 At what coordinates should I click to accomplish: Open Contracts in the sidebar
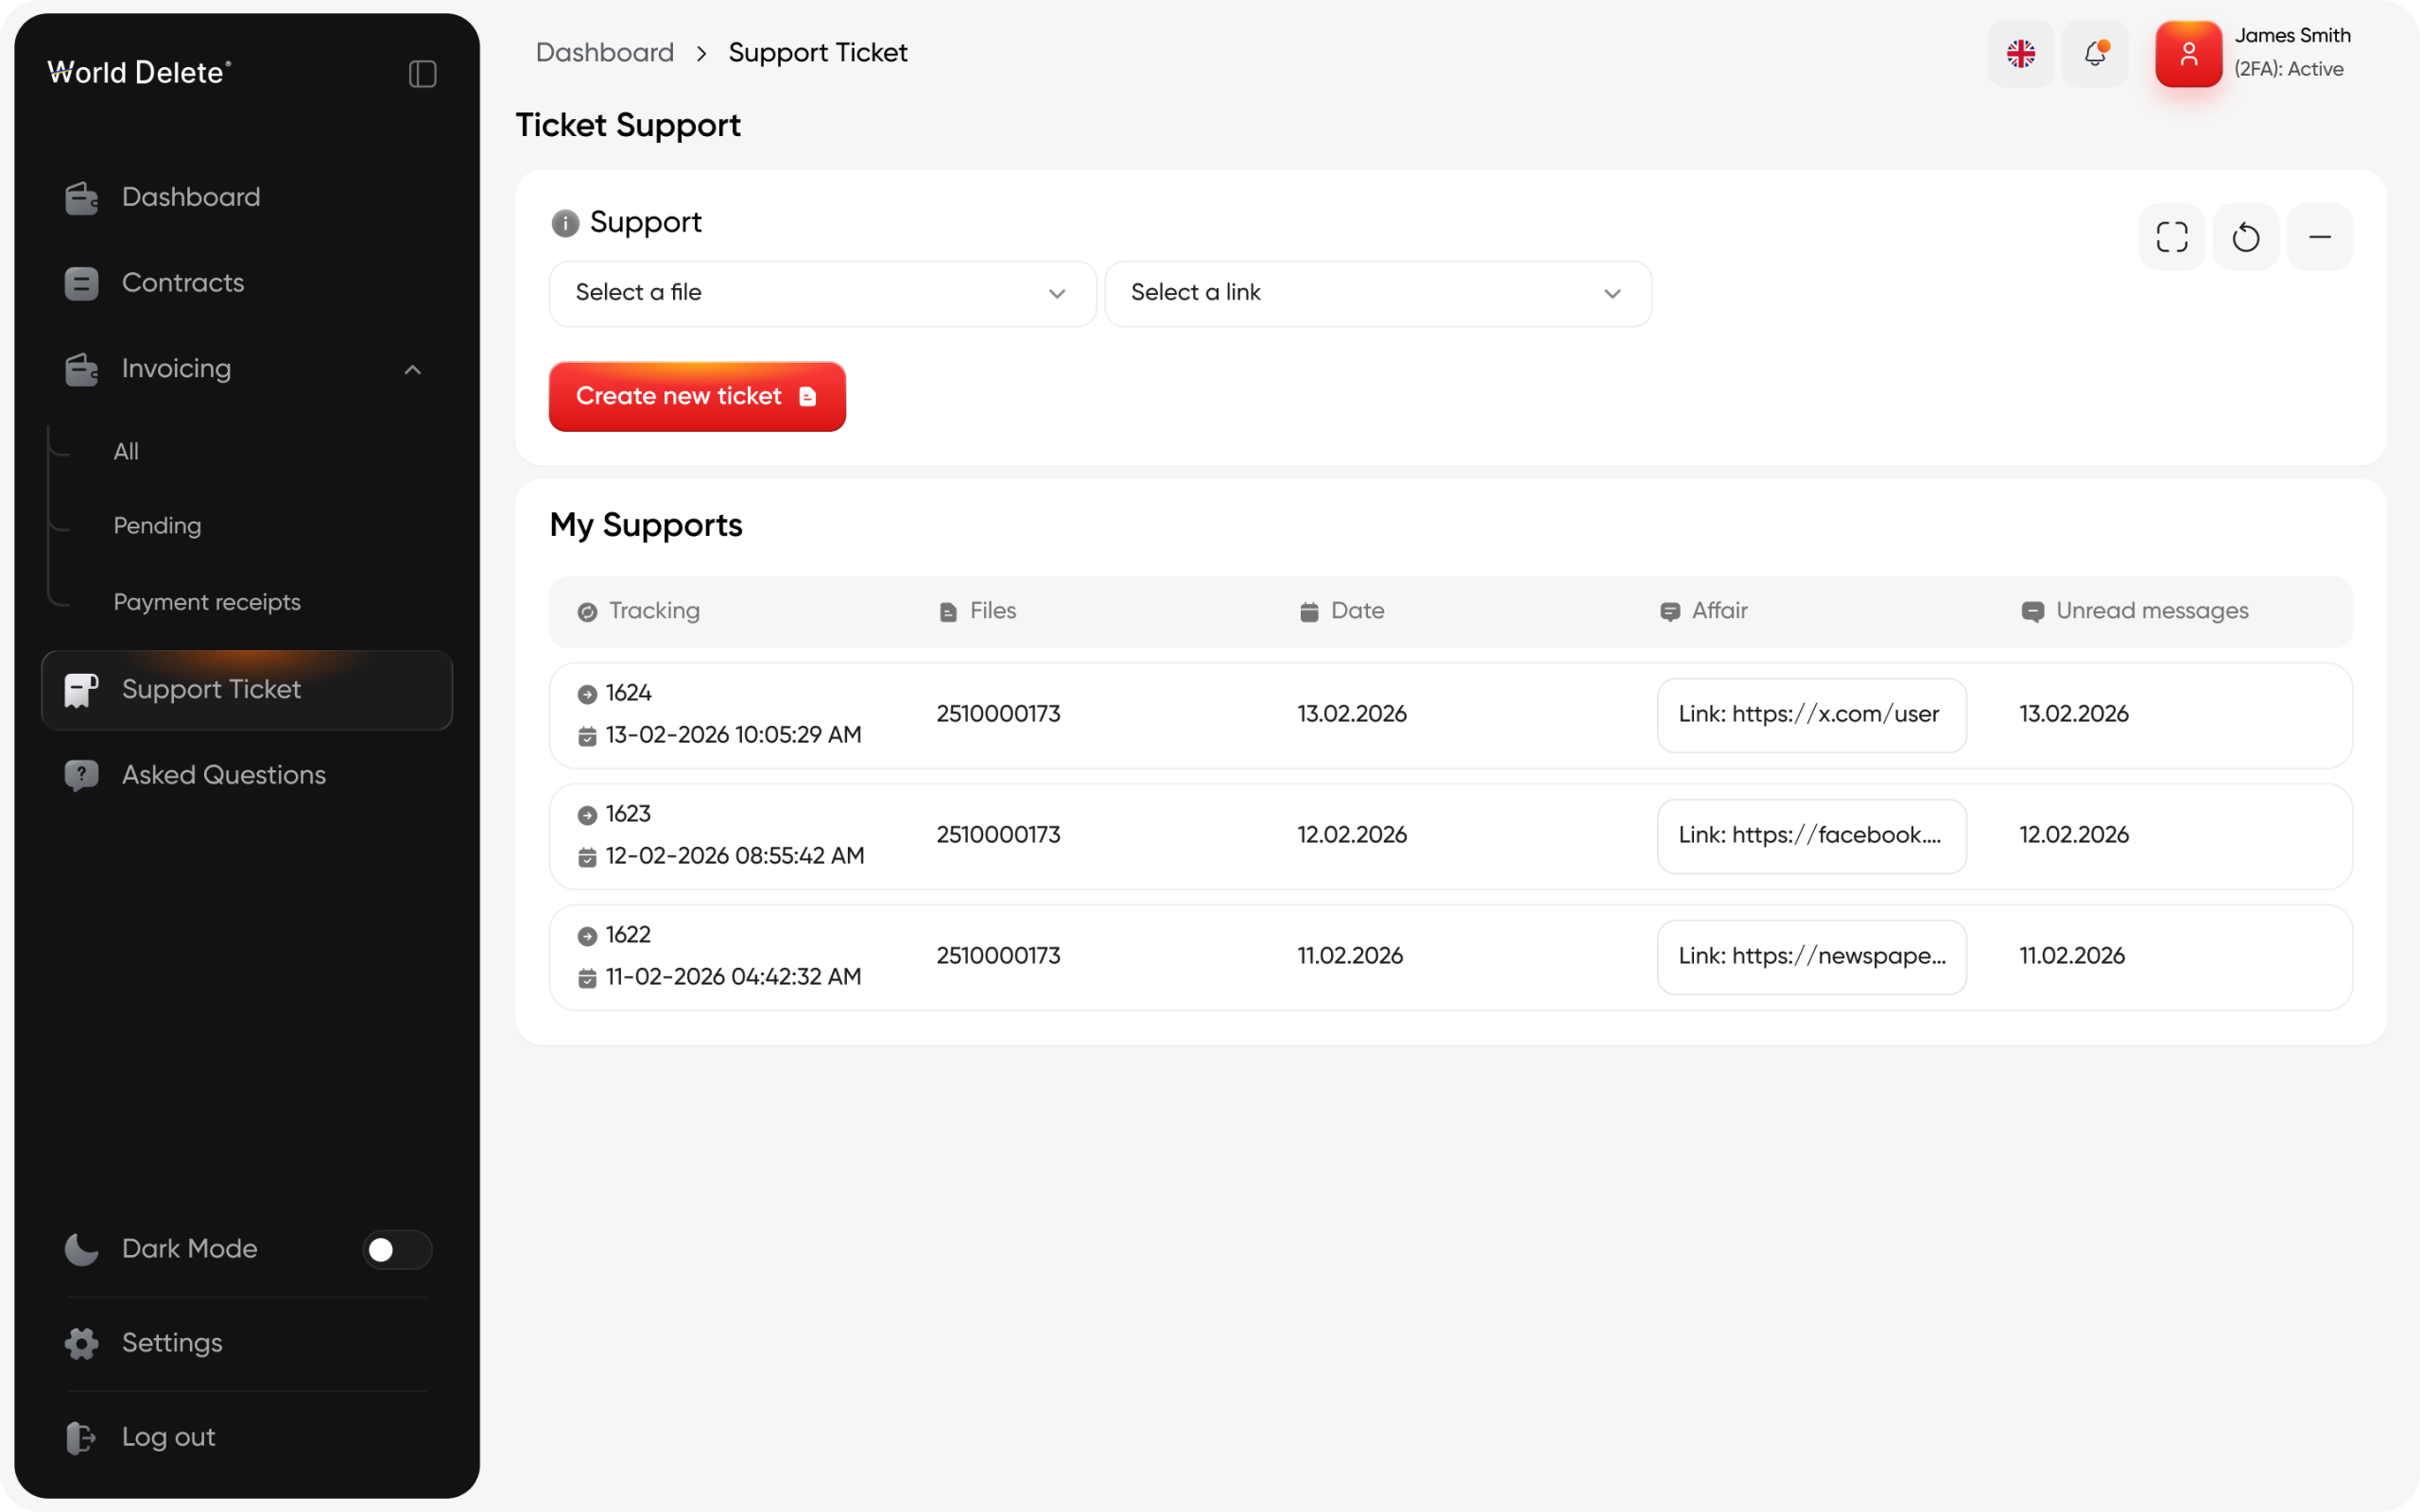click(182, 283)
